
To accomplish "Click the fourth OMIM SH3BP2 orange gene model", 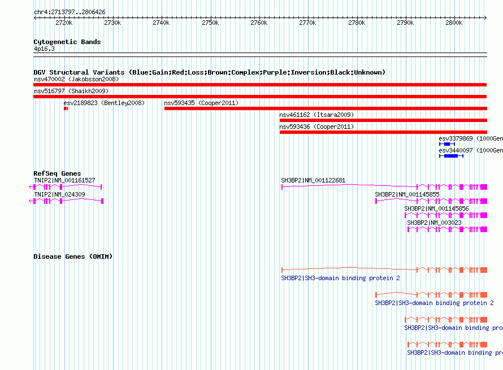I will click(x=447, y=345).
